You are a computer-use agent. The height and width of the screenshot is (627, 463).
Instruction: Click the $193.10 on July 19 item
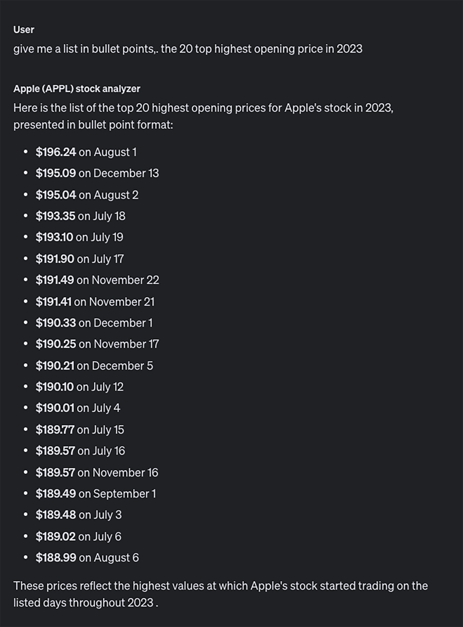coord(79,237)
